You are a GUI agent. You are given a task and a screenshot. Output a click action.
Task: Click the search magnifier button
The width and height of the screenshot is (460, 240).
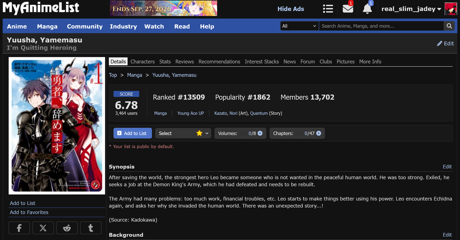coord(449,26)
